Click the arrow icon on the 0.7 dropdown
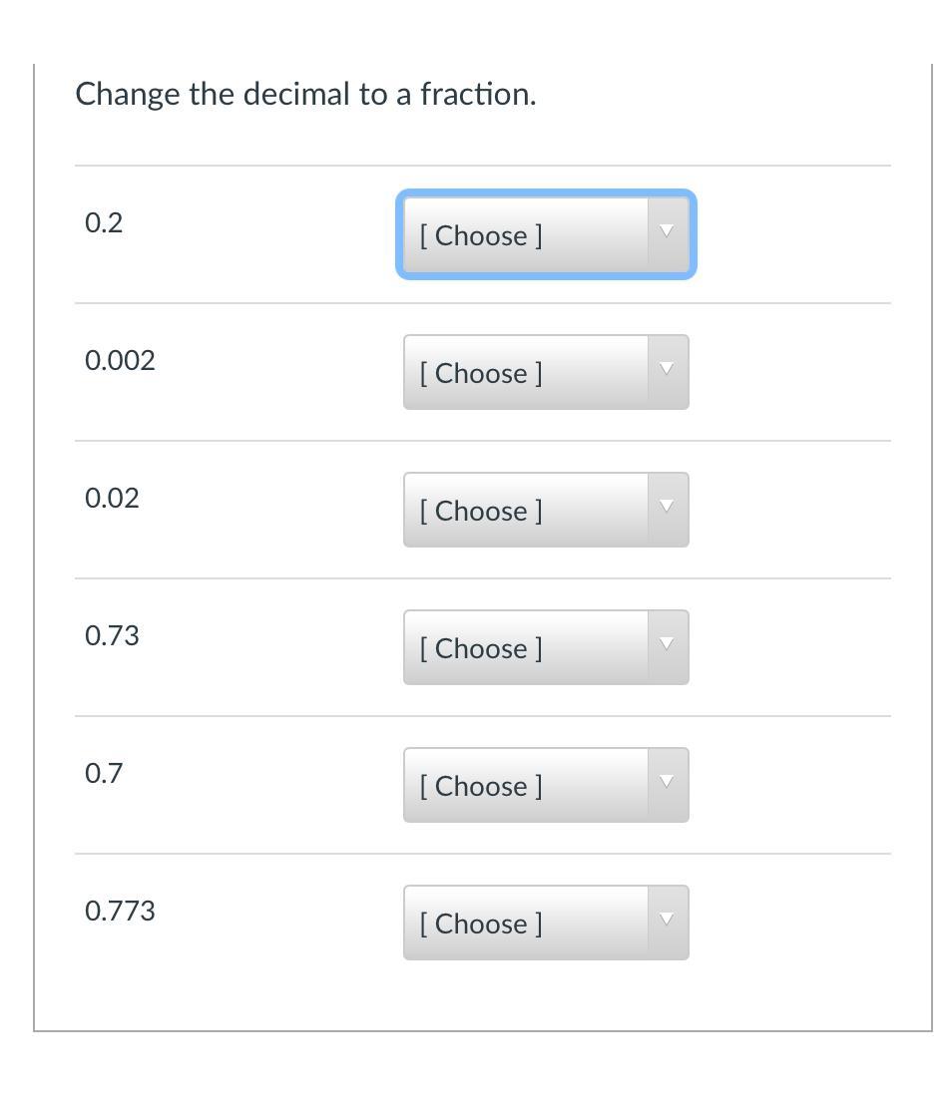 point(668,782)
